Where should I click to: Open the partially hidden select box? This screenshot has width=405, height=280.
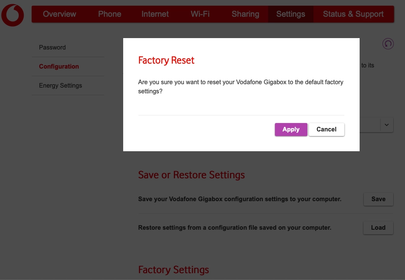click(x=370, y=125)
